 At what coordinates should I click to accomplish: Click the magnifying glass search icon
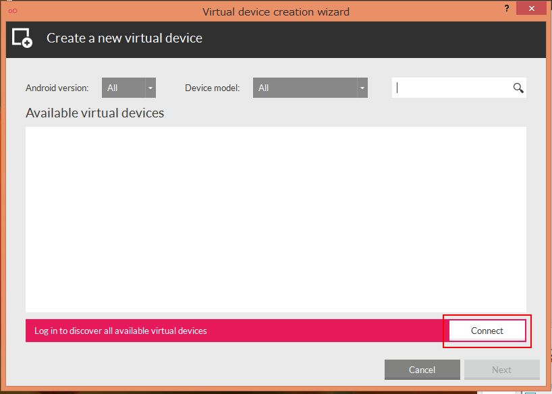click(x=518, y=88)
